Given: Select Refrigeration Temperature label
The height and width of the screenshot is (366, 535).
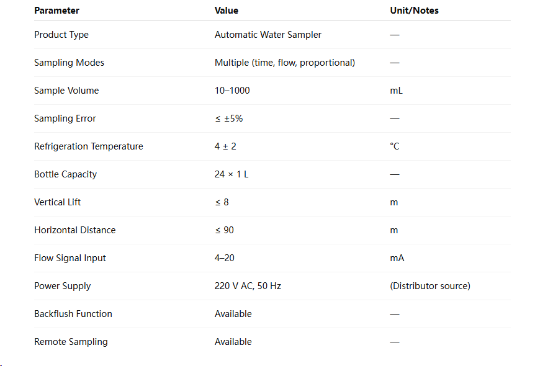Looking at the screenshot, I should tap(89, 146).
